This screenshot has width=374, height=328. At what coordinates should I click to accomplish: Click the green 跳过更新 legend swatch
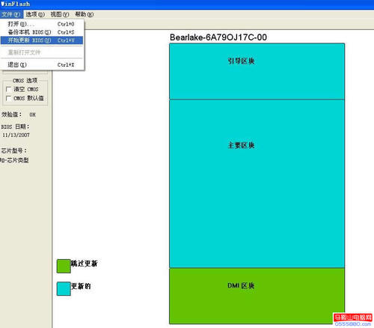64,266
